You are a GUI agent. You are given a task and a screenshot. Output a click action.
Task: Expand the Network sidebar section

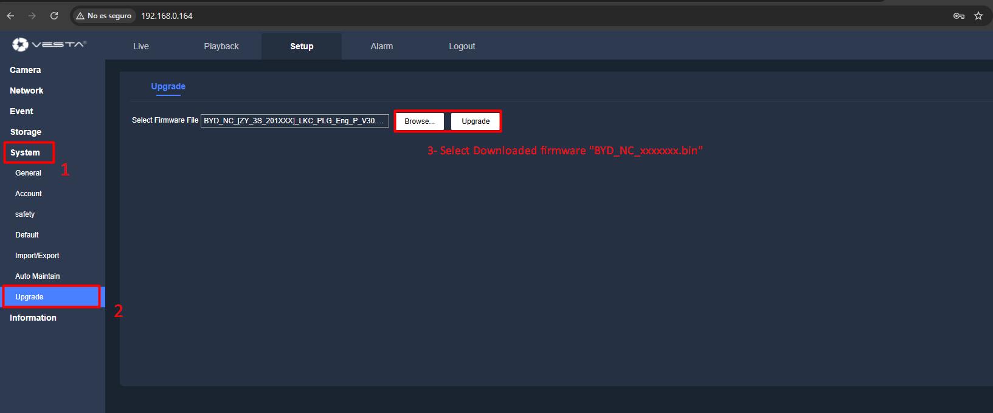[x=27, y=90]
